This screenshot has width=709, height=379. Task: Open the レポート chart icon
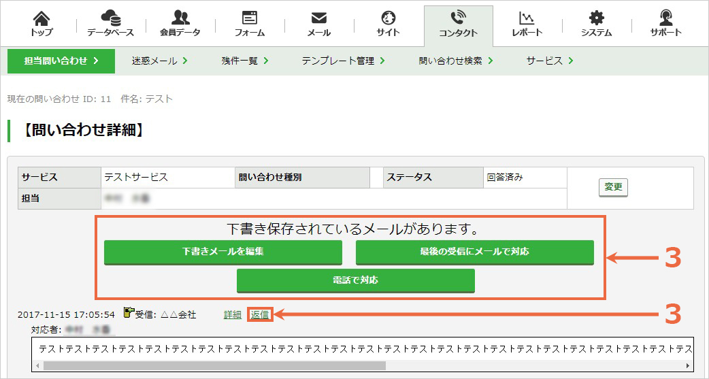click(527, 18)
